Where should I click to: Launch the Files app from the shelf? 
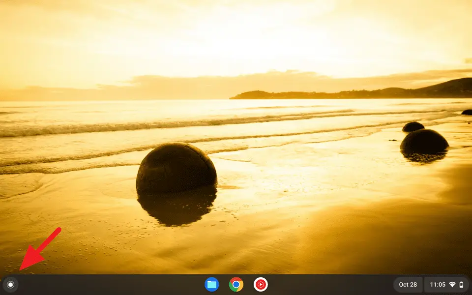point(212,284)
